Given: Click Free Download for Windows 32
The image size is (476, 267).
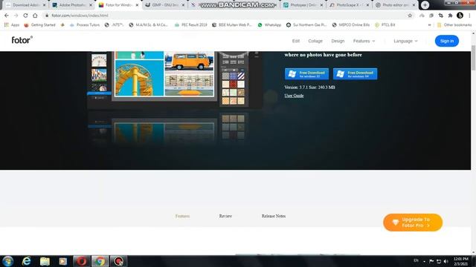Looking at the screenshot, I should point(306,74).
